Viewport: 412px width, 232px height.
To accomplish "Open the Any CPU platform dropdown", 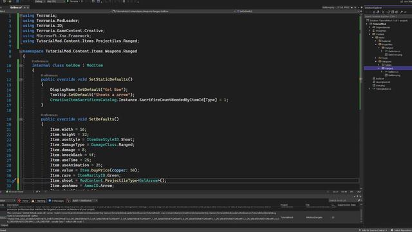I will pos(55,1).
